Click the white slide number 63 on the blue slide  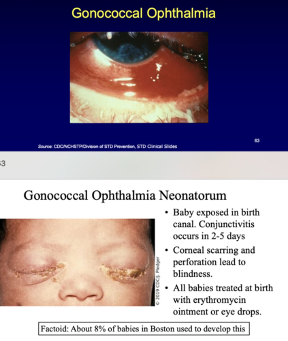point(257,140)
